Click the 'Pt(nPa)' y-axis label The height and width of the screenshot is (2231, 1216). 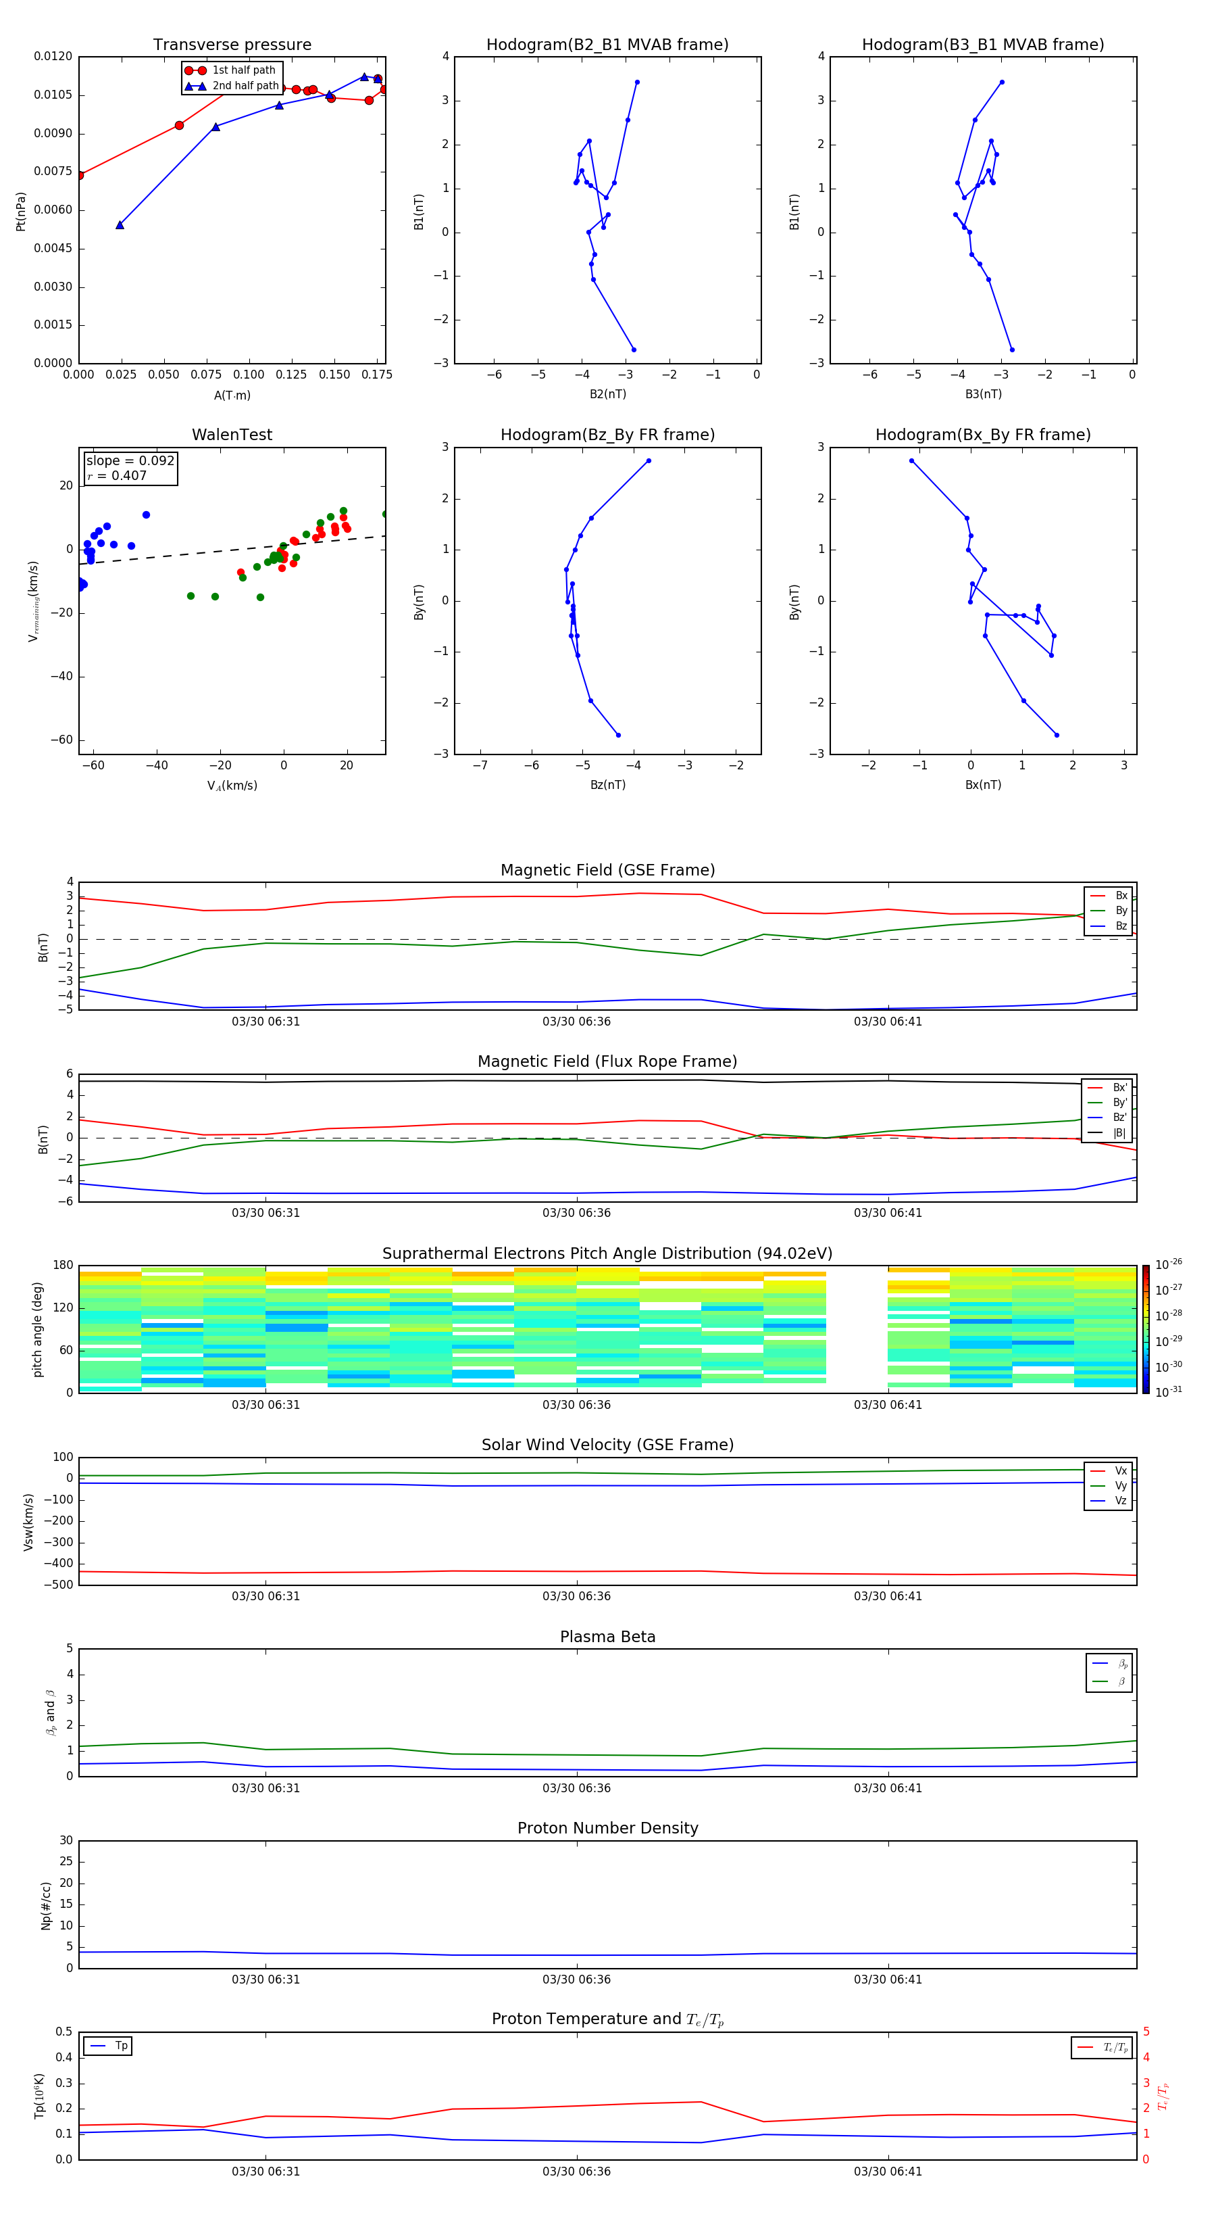(x=21, y=210)
